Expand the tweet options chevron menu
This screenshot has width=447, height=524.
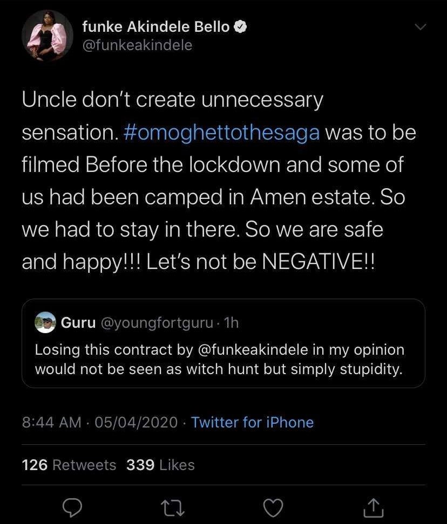(419, 27)
